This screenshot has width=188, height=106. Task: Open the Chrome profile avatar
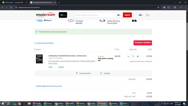(x=181, y=7)
